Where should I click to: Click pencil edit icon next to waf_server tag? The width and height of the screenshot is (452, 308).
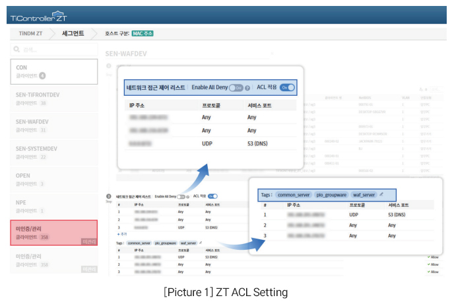point(381,194)
